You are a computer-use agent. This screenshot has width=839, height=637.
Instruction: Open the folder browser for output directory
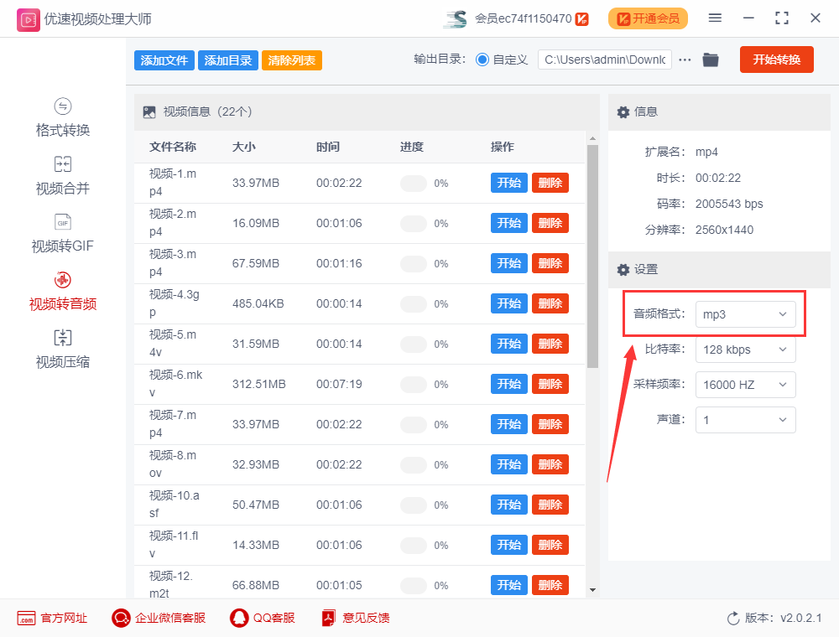point(711,60)
